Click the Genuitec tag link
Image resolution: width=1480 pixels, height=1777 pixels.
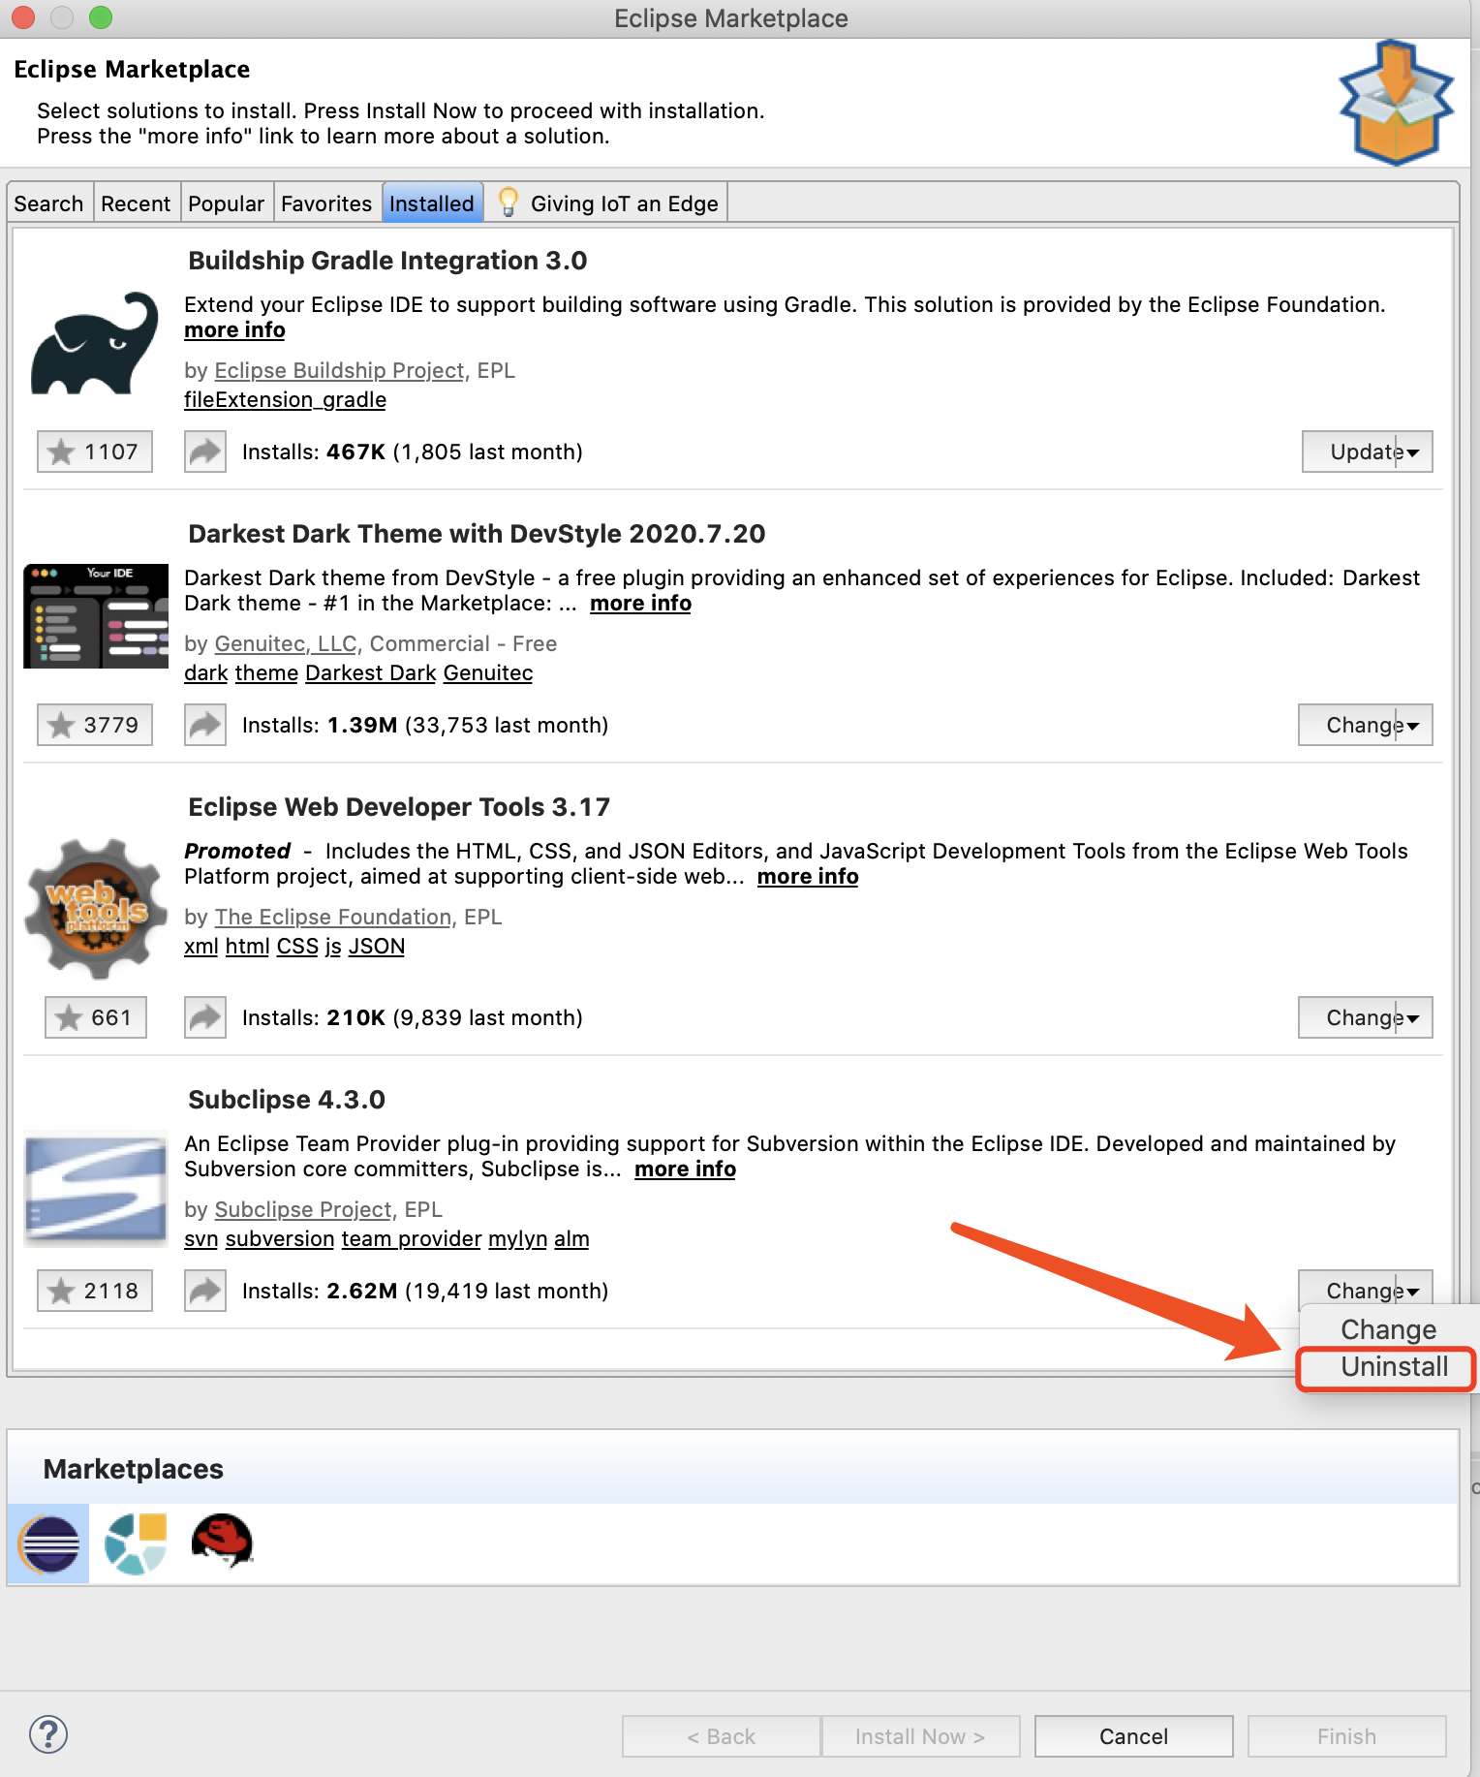pos(488,673)
